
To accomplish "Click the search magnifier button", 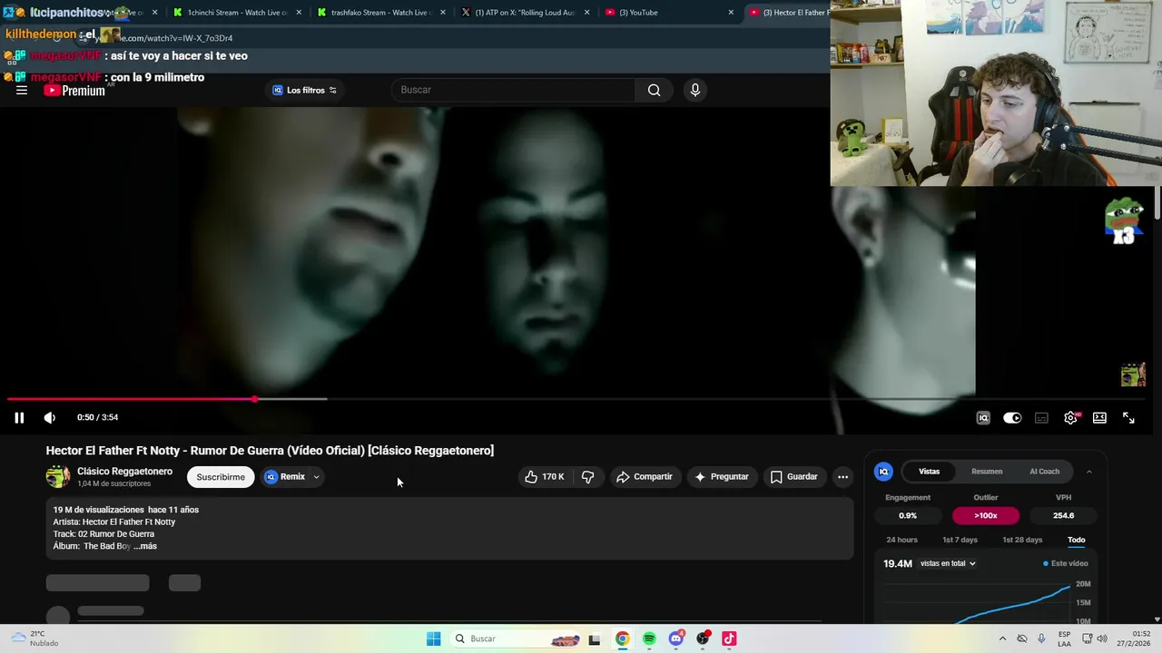I will point(654,90).
